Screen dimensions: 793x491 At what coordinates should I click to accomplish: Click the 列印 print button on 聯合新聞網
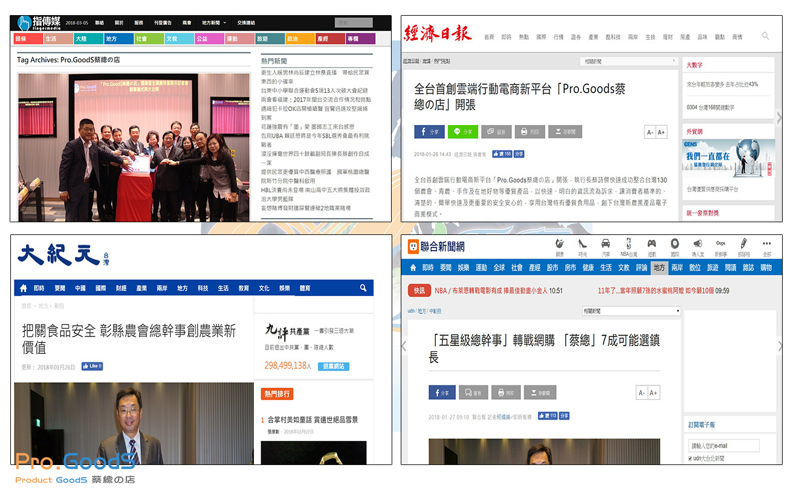(506, 393)
